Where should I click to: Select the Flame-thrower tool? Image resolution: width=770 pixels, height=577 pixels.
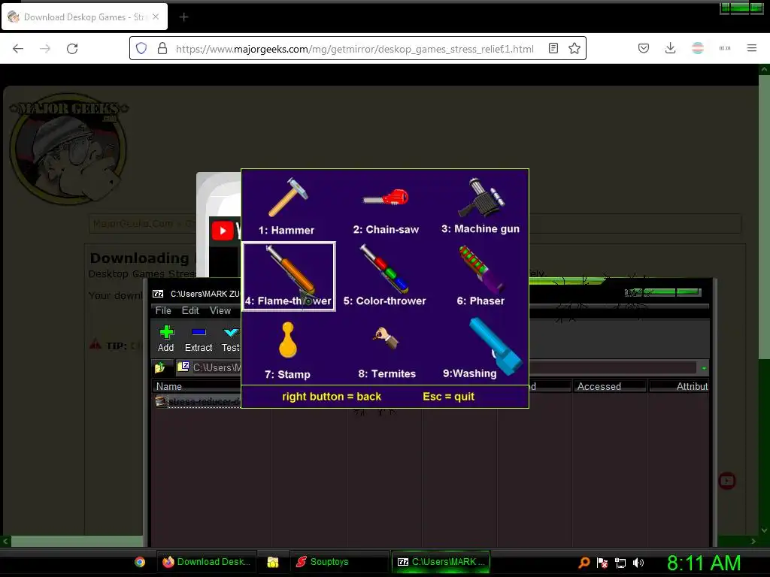click(289, 276)
